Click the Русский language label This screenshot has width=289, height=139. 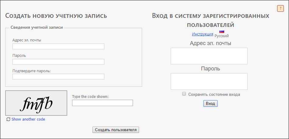[221, 36]
